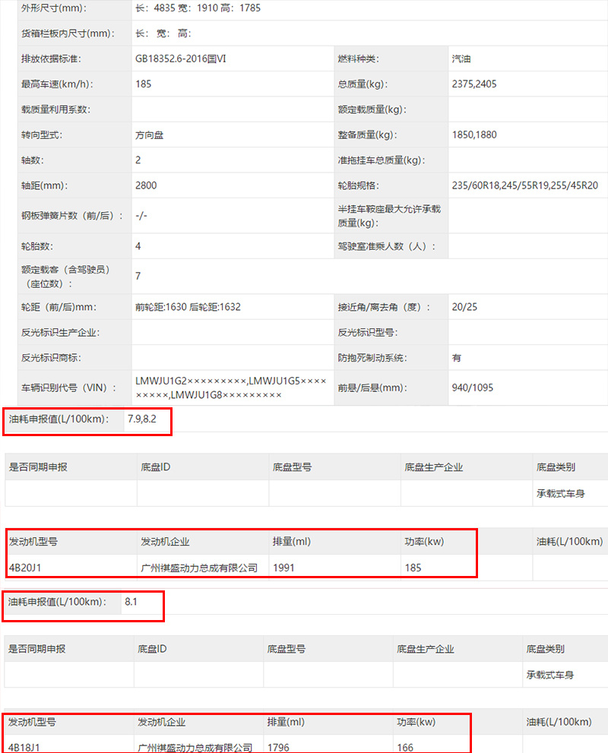Click the first 广州祺盛动力总成有限公司 cell
The height and width of the screenshot is (753, 608).
click(199, 568)
